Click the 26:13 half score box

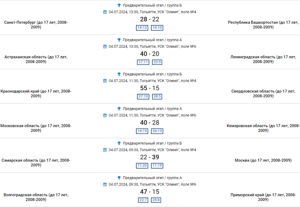tap(157, 131)
